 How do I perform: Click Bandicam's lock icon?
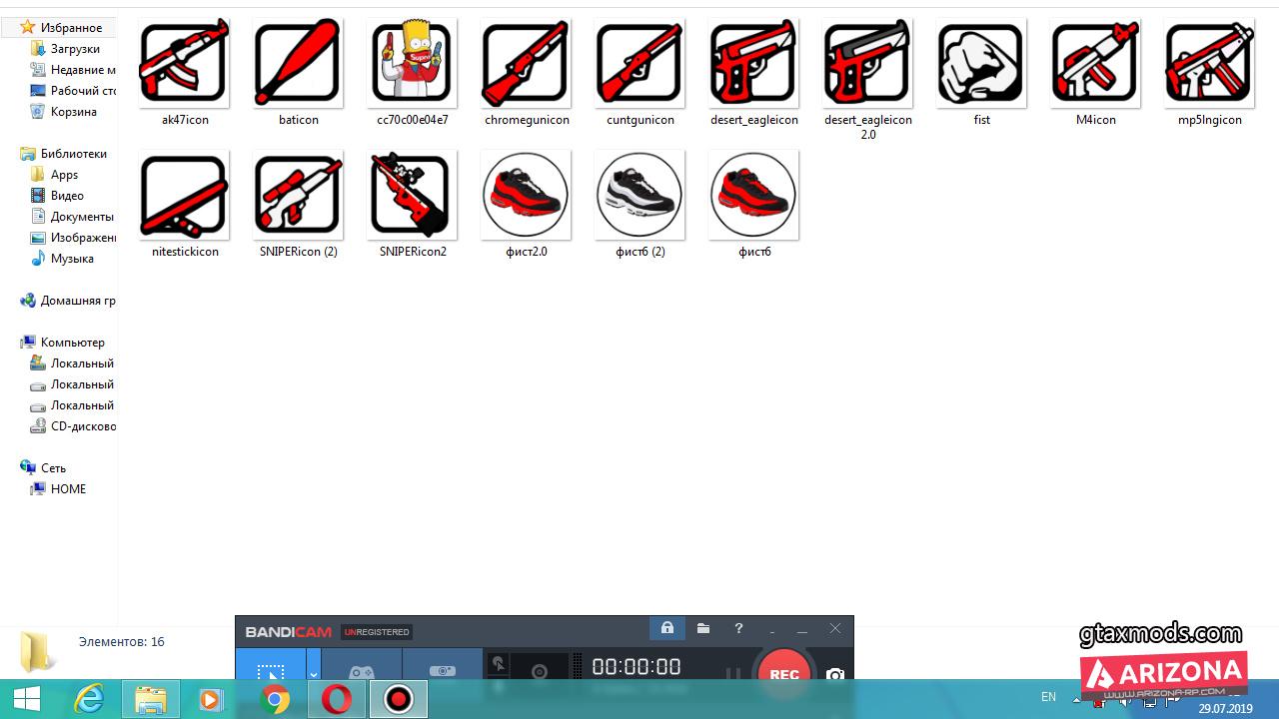tap(666, 629)
